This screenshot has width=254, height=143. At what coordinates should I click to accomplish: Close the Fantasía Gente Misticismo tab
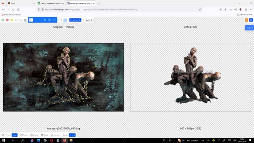(x=63, y=3)
